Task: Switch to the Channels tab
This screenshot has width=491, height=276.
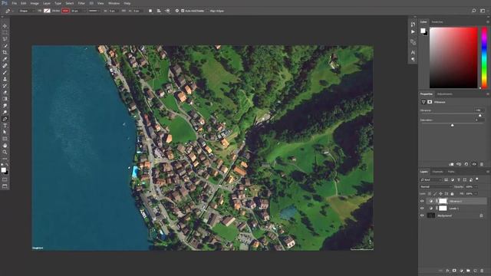Action: (x=437, y=172)
